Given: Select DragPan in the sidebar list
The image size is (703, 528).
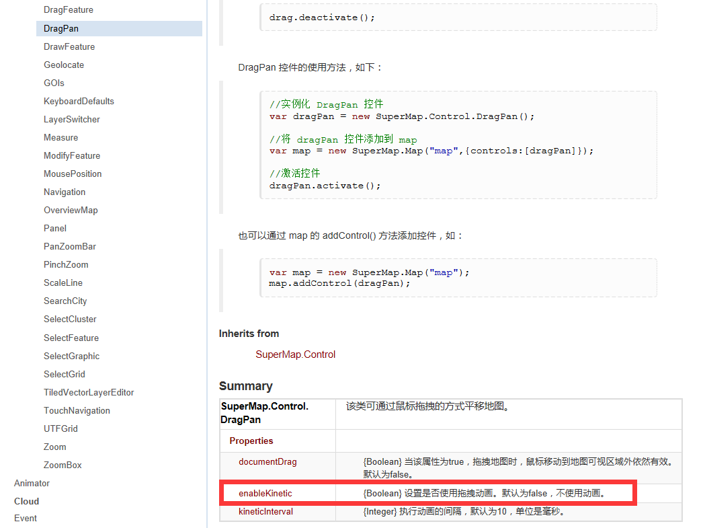Looking at the screenshot, I should (x=119, y=28).
